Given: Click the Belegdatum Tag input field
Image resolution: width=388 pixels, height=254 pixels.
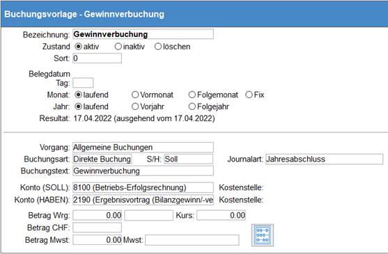Looking at the screenshot, I should [83, 83].
